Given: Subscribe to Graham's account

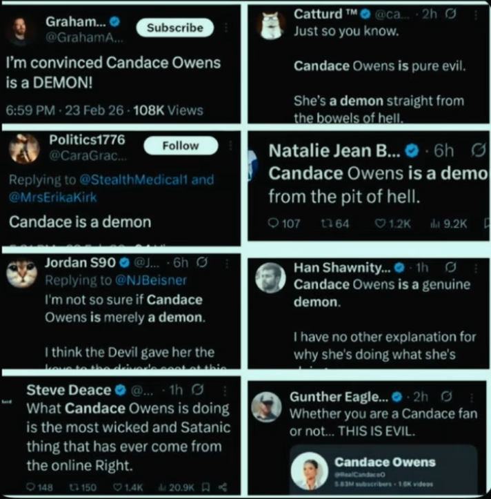Looking at the screenshot, I should pyautogui.click(x=174, y=28).
